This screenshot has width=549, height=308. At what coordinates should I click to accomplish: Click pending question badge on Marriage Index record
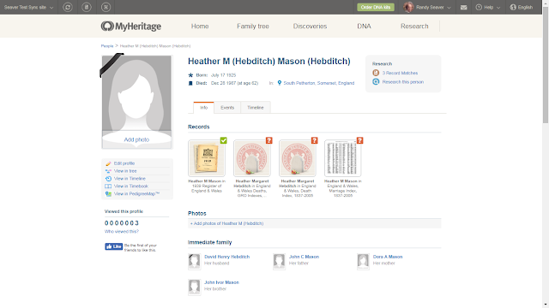pos(360,140)
